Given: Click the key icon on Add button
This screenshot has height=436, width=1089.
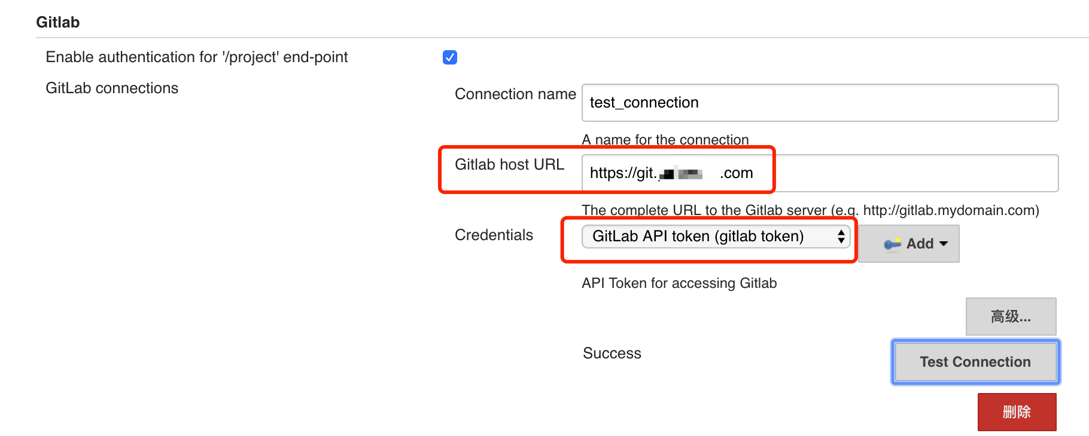Looking at the screenshot, I should pos(892,244).
